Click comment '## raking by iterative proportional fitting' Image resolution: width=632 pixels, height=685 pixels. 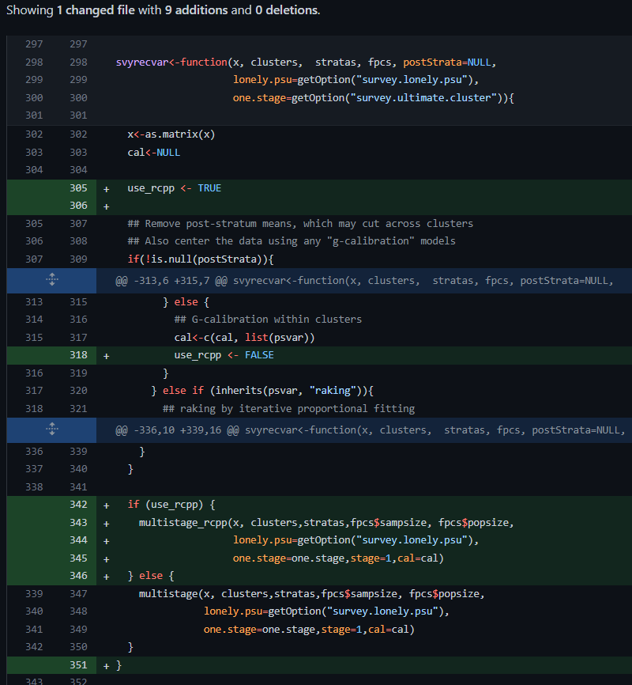[x=288, y=409]
